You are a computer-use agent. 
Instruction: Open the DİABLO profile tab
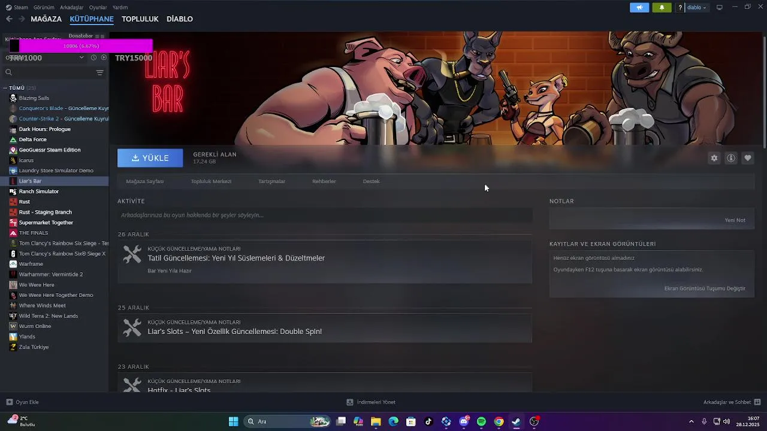[x=180, y=19]
